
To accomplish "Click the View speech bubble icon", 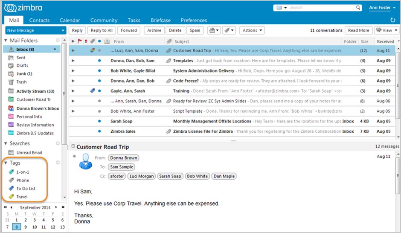I will coord(379,30).
